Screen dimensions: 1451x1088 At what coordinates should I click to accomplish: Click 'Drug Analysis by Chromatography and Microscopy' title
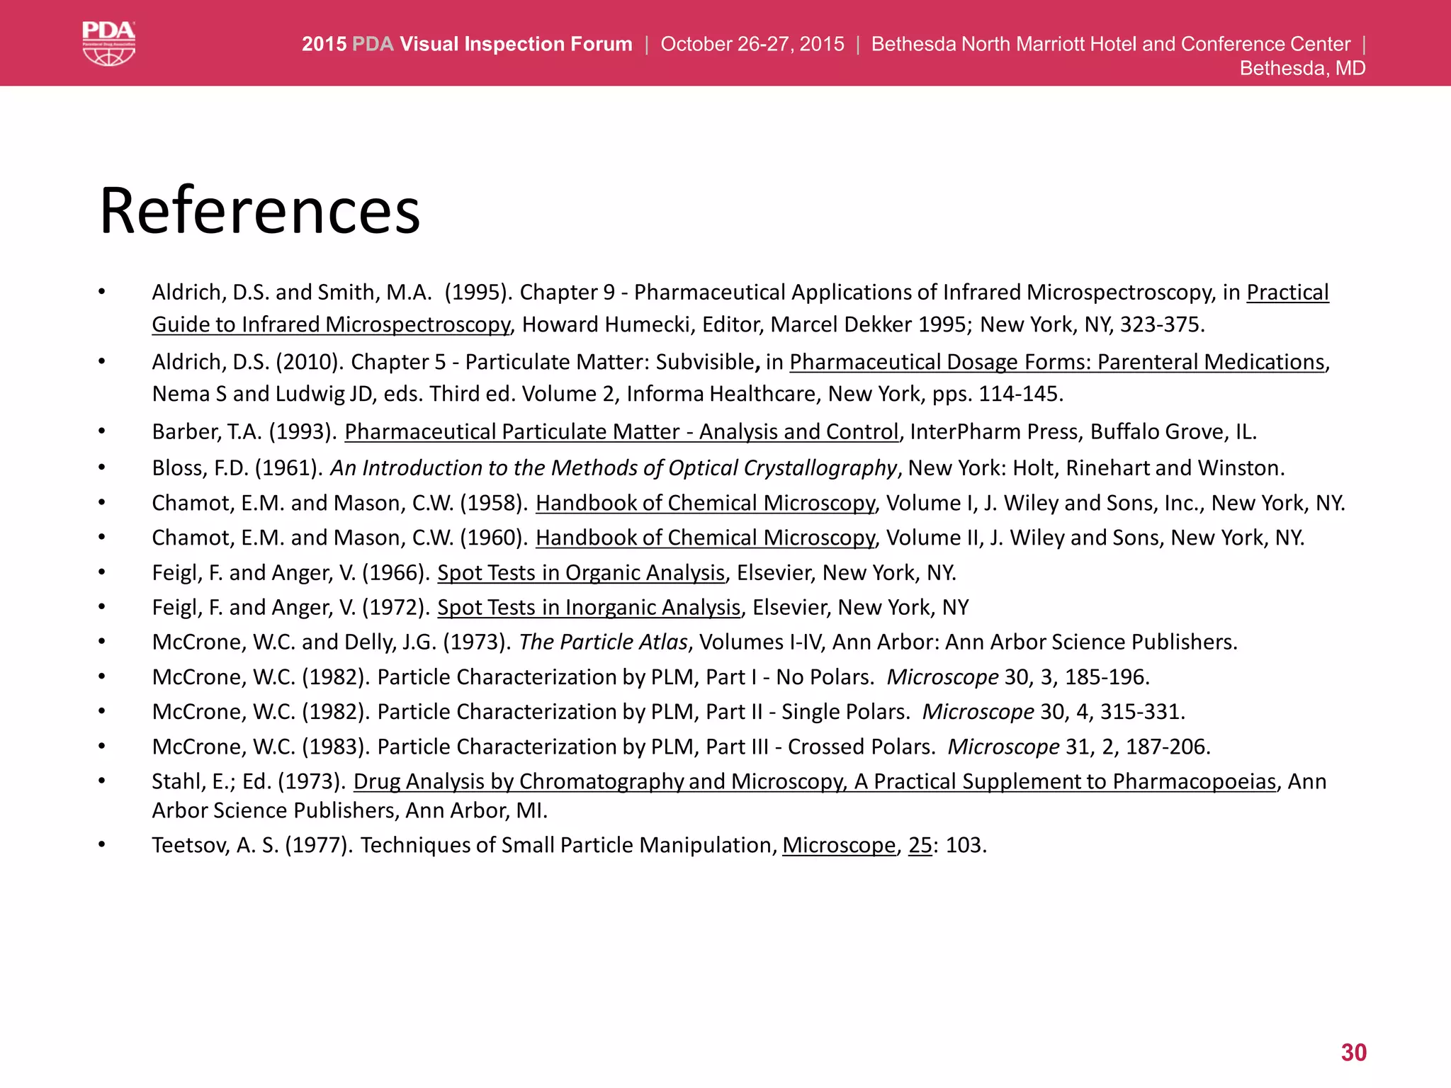[x=600, y=781]
